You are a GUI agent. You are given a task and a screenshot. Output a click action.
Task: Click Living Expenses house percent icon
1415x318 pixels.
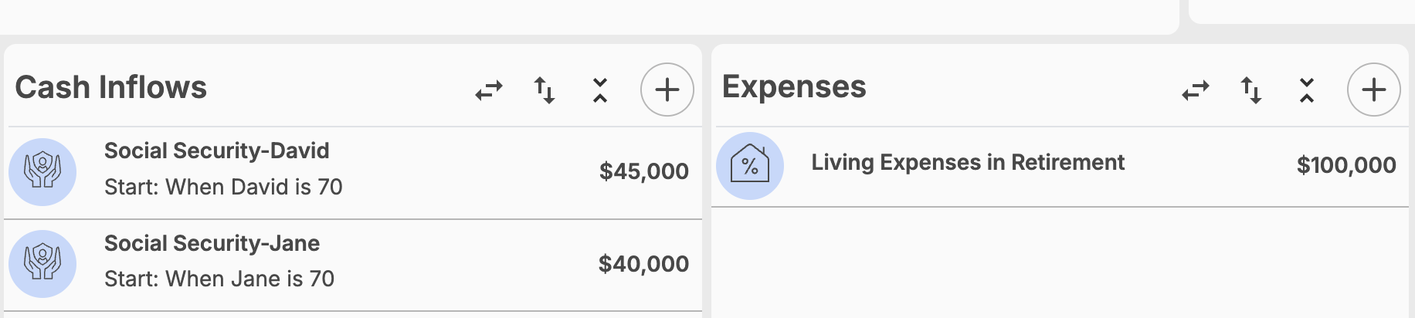coord(750,166)
